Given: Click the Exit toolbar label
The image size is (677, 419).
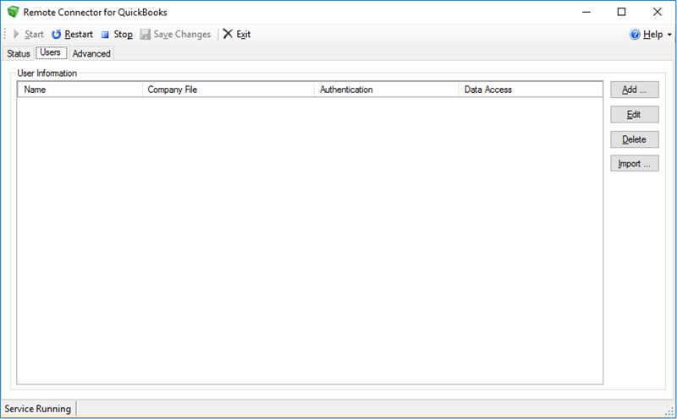Looking at the screenshot, I should [x=244, y=34].
